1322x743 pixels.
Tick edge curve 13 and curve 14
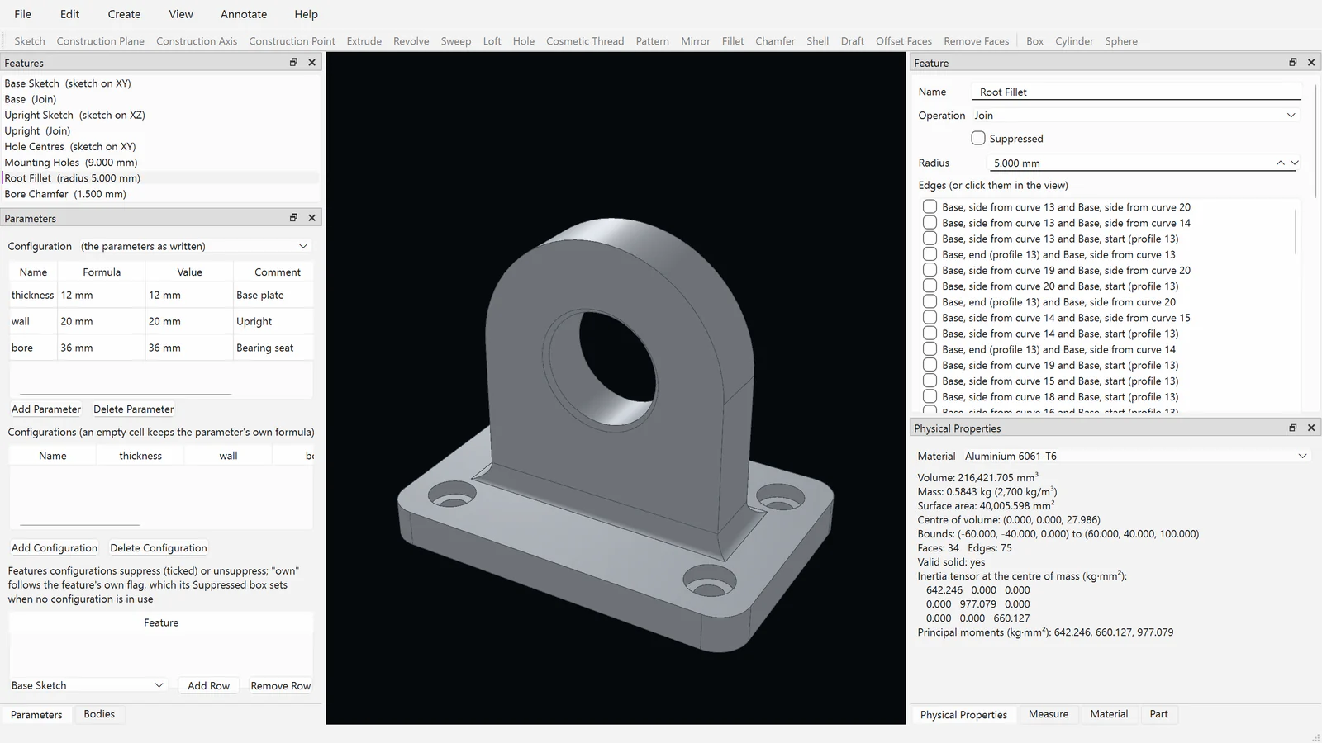tap(930, 223)
